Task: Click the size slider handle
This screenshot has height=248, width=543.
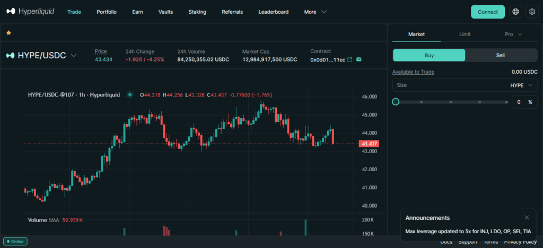Action: coord(396,102)
